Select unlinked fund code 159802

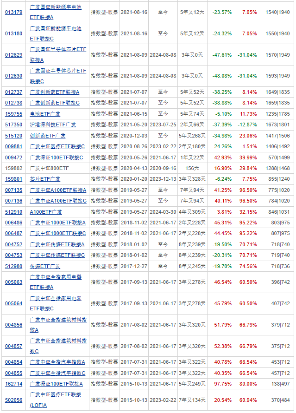[x=13, y=168]
